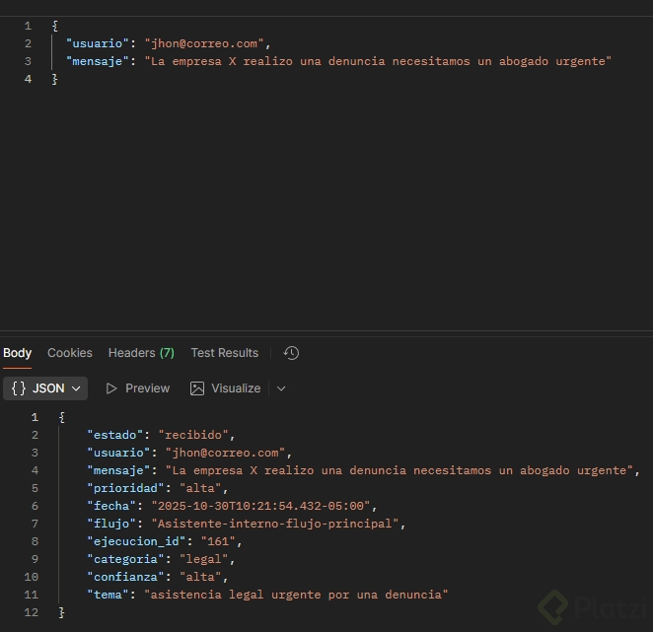The height and width of the screenshot is (632, 653).
Task: Open the JSON format dropdown
Action: (45, 388)
